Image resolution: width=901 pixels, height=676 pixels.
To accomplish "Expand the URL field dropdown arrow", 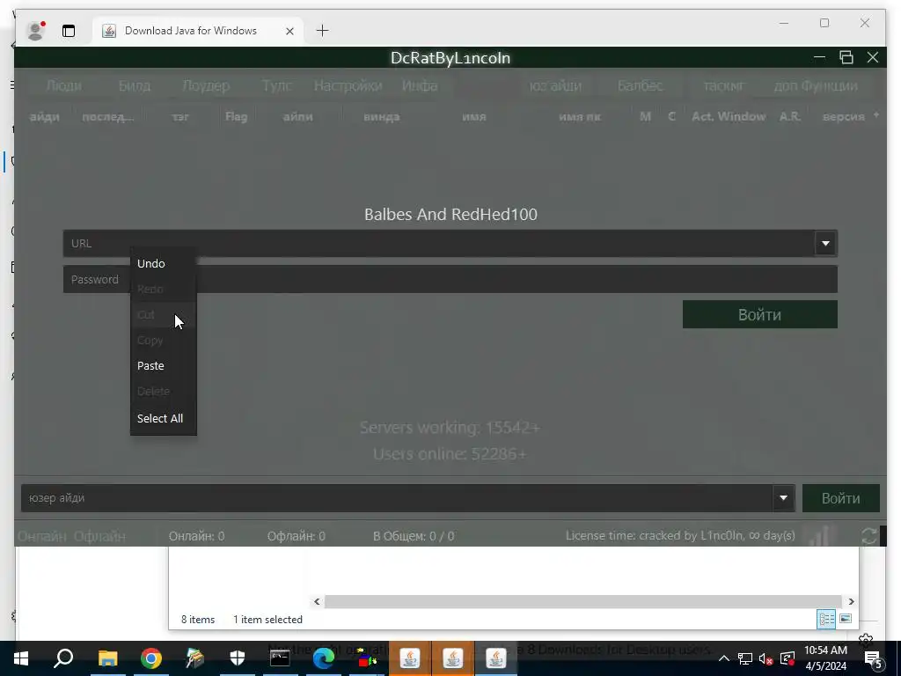I will tap(825, 243).
